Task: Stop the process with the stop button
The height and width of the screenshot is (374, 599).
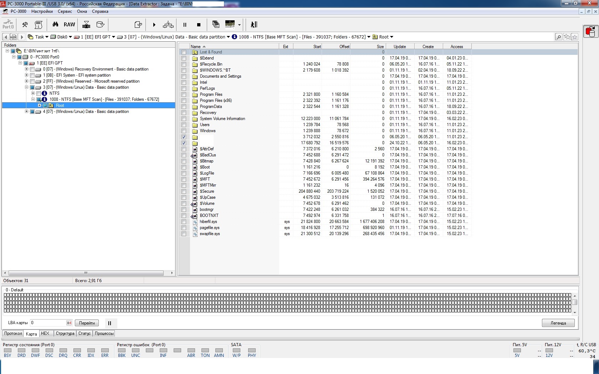Action: [x=199, y=25]
